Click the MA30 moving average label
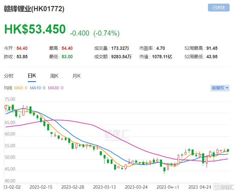The height and width of the screenshot is (192, 236). (x=56, y=88)
